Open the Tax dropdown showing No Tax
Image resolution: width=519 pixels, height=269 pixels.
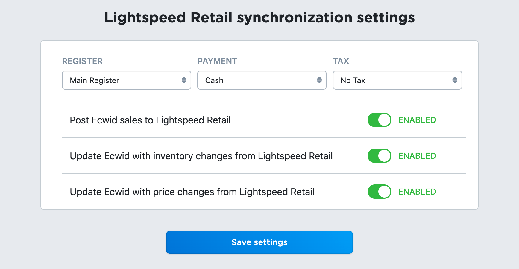point(397,80)
